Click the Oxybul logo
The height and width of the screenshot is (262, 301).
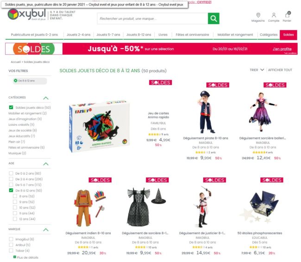26,14
